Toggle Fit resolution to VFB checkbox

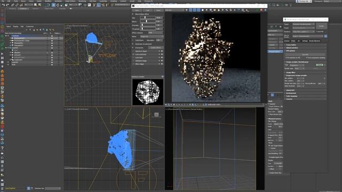286,58
